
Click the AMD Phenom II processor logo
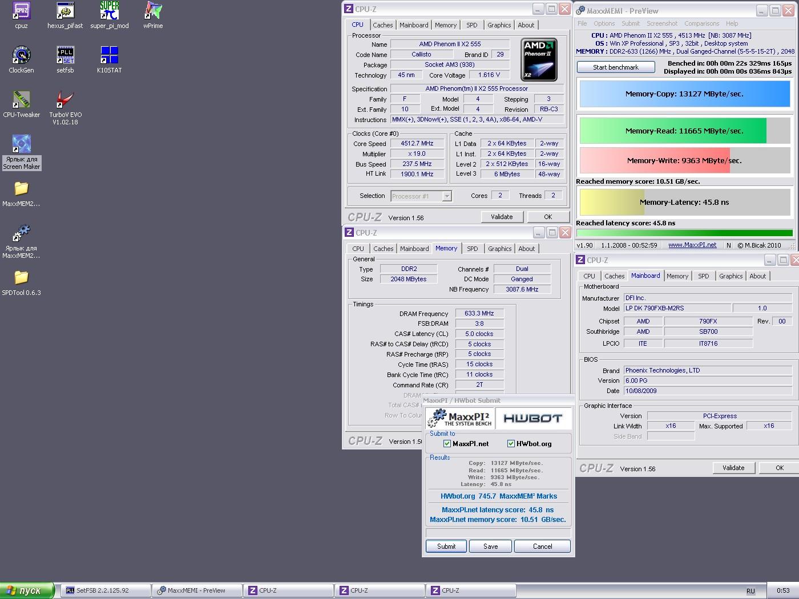(x=539, y=59)
